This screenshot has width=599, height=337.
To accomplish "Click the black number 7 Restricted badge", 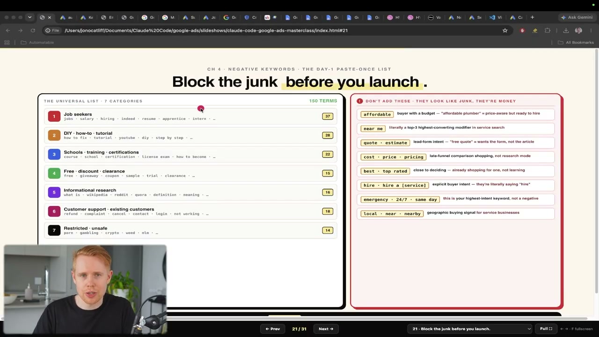I will [x=54, y=230].
